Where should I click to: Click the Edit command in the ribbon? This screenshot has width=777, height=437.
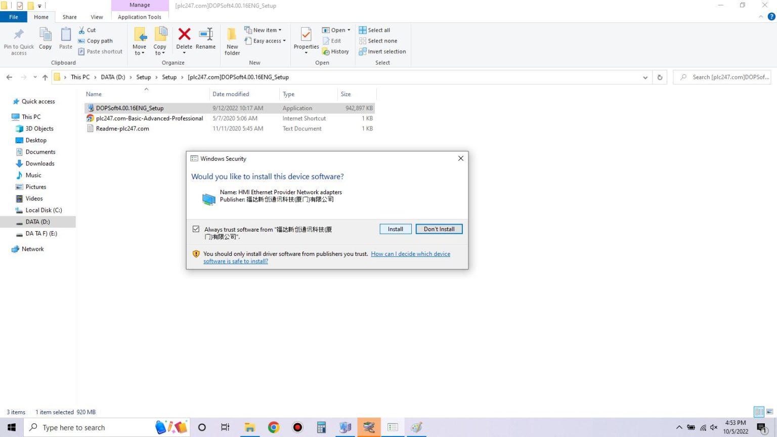click(x=332, y=41)
